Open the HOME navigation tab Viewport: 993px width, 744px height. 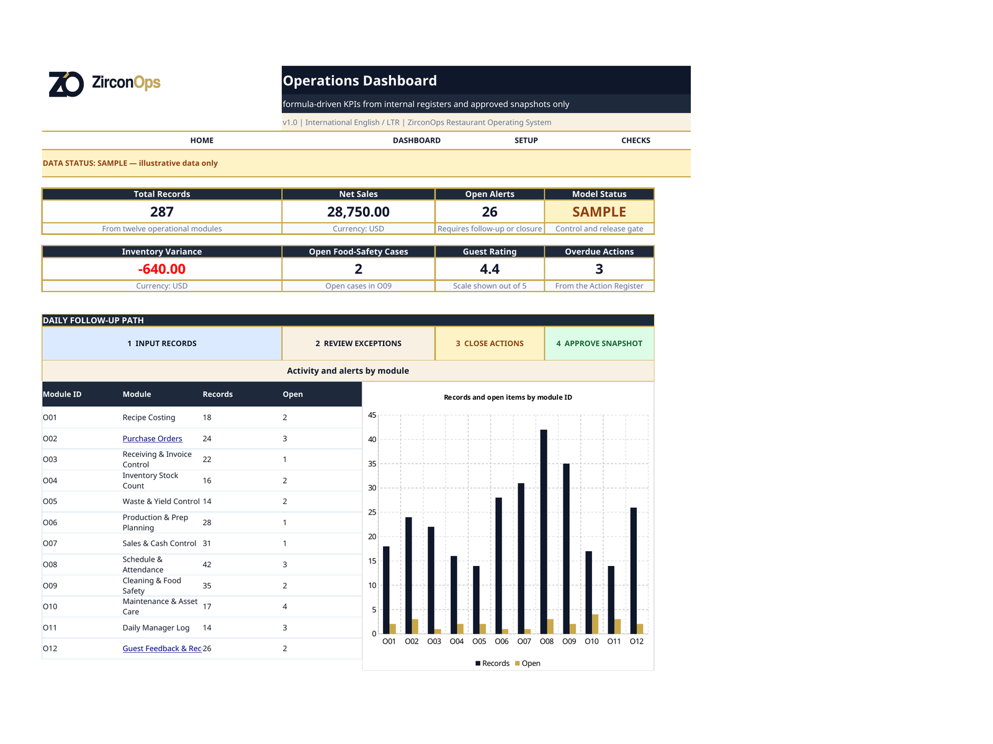point(202,141)
